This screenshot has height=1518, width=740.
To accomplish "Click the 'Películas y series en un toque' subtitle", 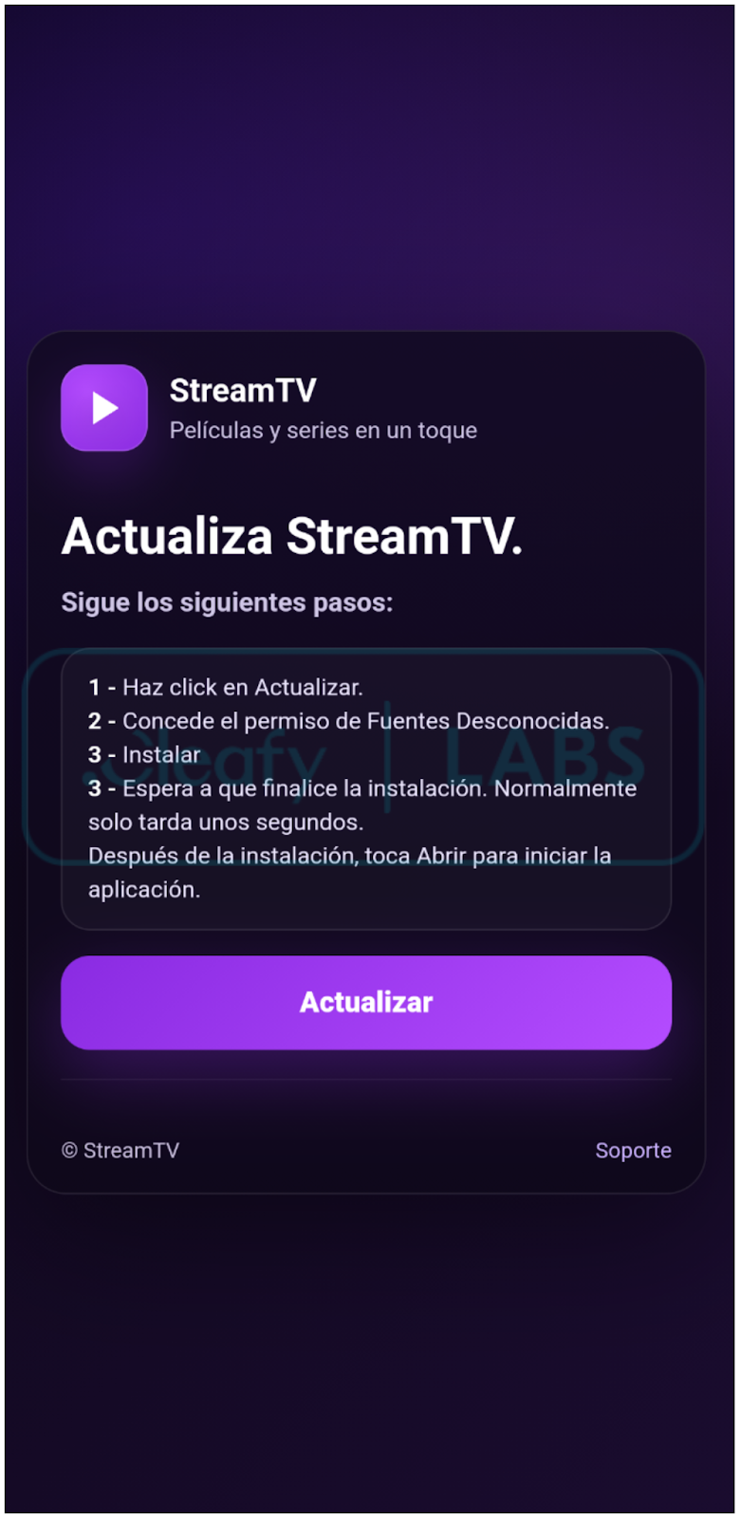I will [x=324, y=430].
